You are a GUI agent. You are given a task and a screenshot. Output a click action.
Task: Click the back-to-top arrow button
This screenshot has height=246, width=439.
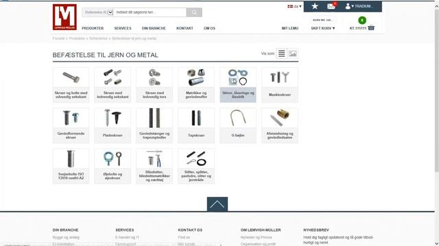(217, 204)
